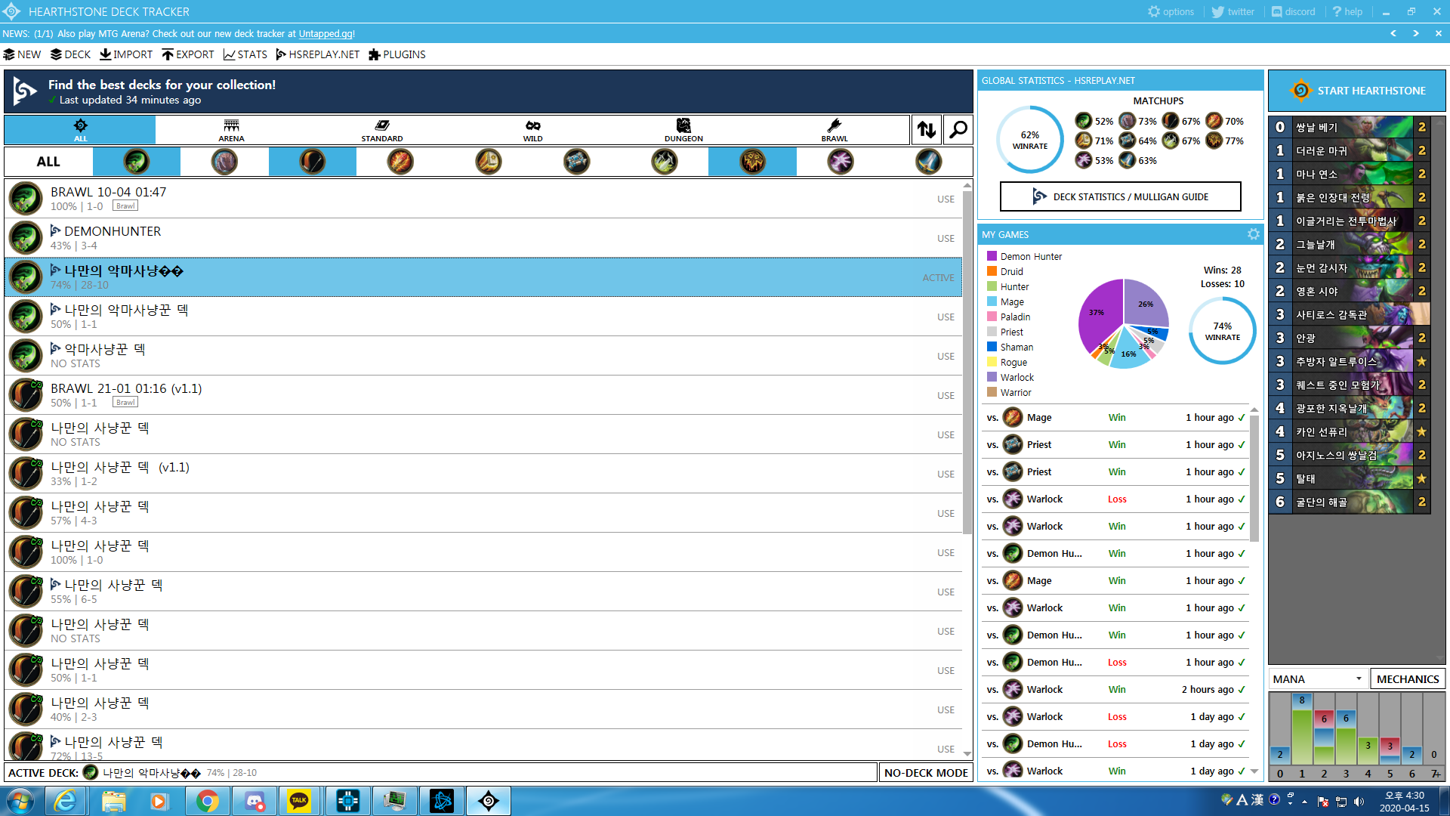Toggle the Priest class filter icon
The image size is (1450, 816).
pyautogui.click(x=576, y=162)
